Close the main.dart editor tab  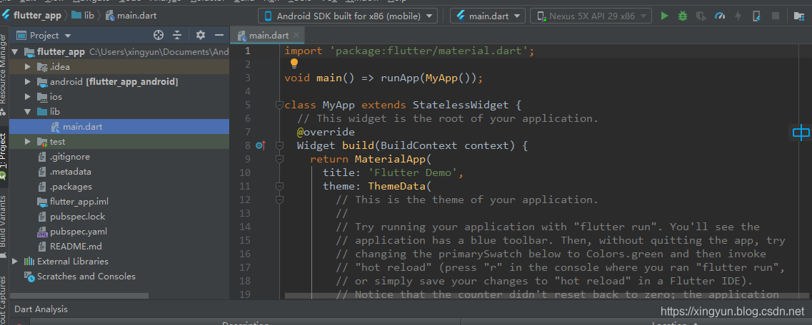point(296,35)
